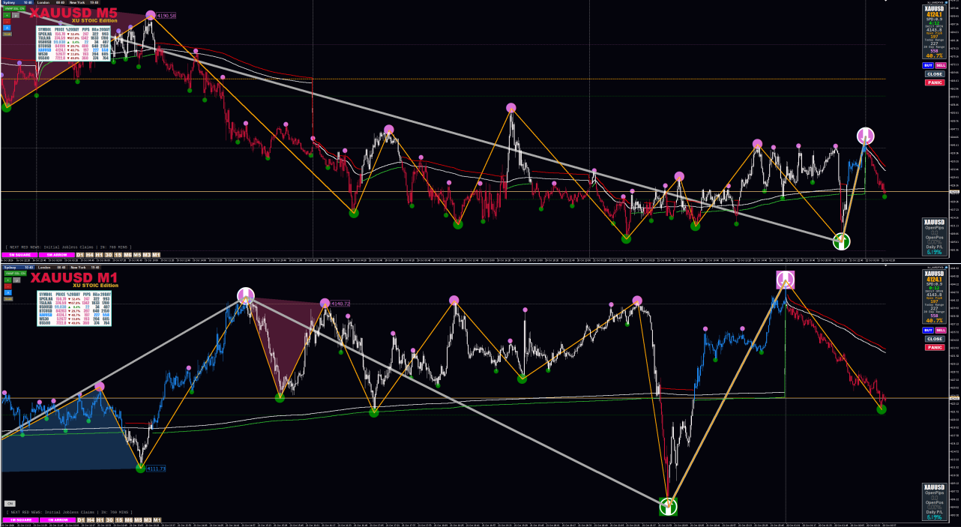Switch M5 chart to M3 timeframe
Screen dimensions: 961x527
pos(147,255)
